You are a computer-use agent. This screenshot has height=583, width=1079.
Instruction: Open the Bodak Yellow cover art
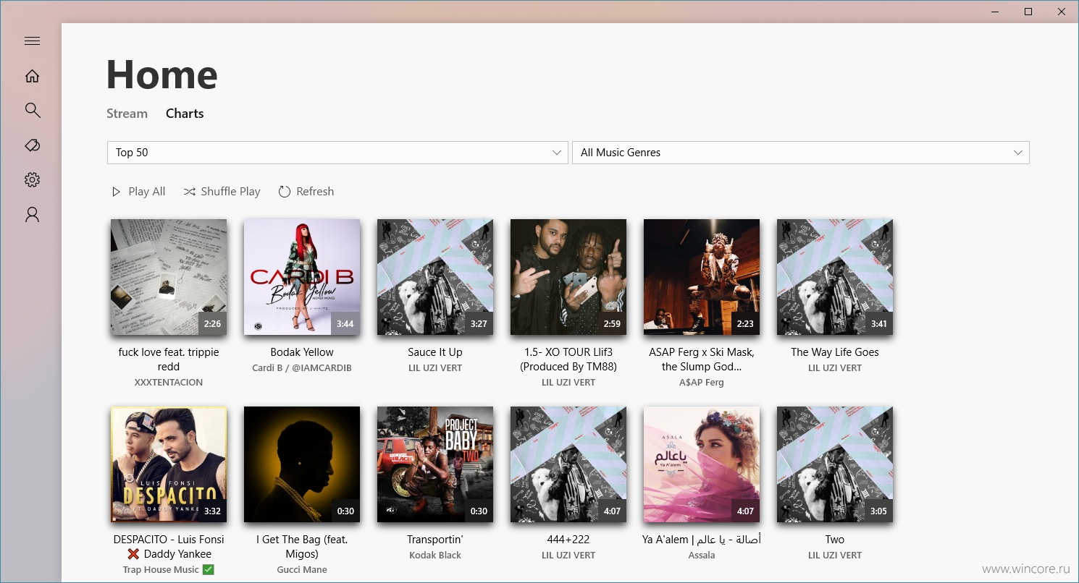point(302,277)
